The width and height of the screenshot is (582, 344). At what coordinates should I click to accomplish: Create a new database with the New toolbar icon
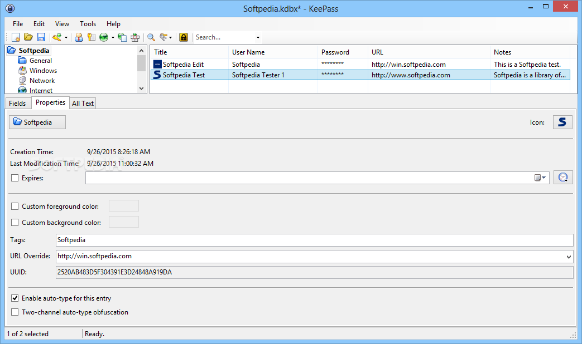pyautogui.click(x=16, y=37)
